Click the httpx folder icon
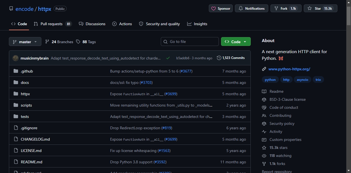 click(16, 94)
